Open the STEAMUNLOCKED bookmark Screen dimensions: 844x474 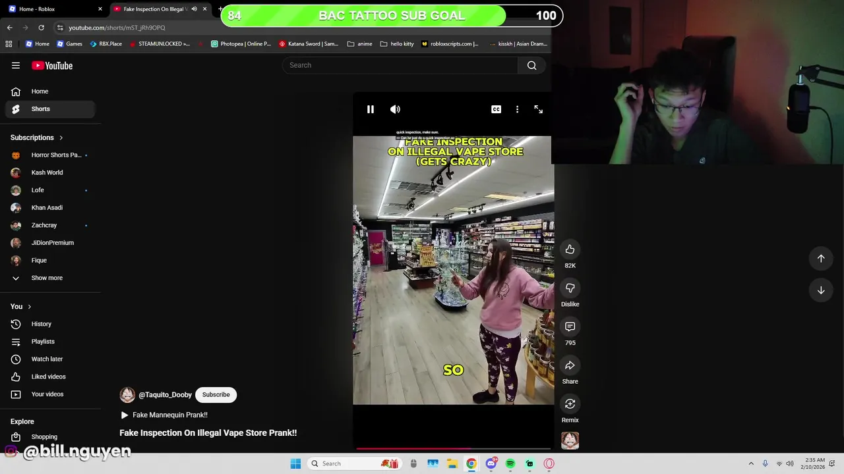(160, 44)
